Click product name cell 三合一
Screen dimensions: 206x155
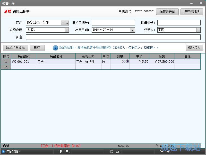pyautogui.click(x=56, y=61)
